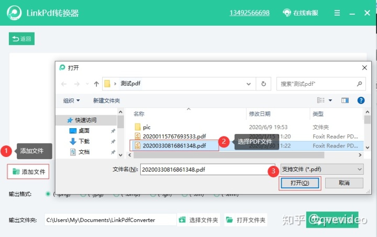Select 文档 documents in navigation pane
This screenshot has height=237, width=377.
pyautogui.click(x=84, y=152)
